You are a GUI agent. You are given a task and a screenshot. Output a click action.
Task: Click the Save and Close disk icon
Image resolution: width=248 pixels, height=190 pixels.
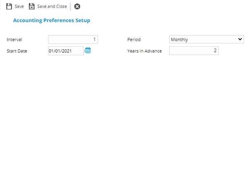click(32, 7)
